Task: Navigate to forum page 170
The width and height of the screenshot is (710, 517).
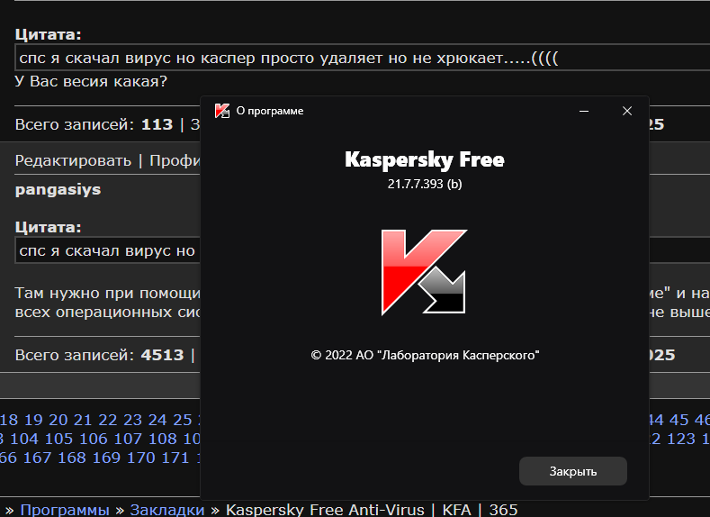Action: pyautogui.click(x=140, y=458)
